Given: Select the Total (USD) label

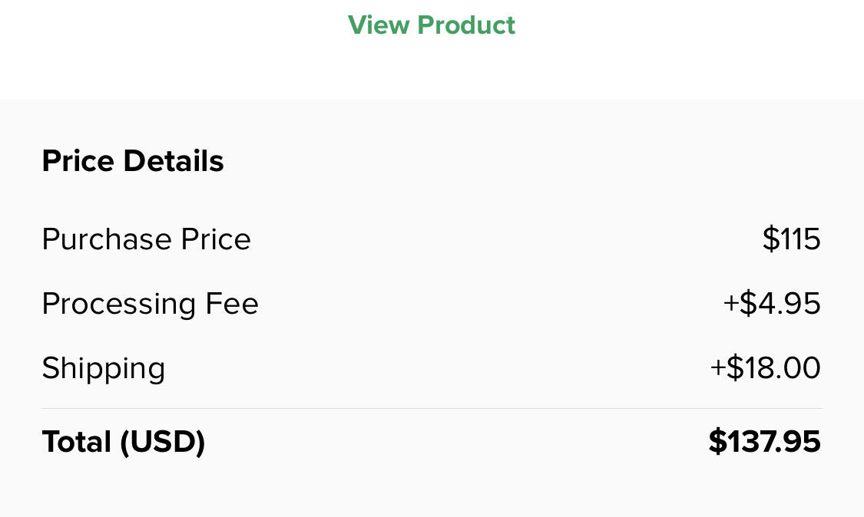Looking at the screenshot, I should click(123, 442).
